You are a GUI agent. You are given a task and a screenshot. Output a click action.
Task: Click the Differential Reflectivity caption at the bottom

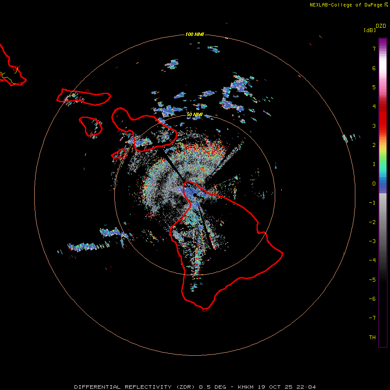pos(195,387)
